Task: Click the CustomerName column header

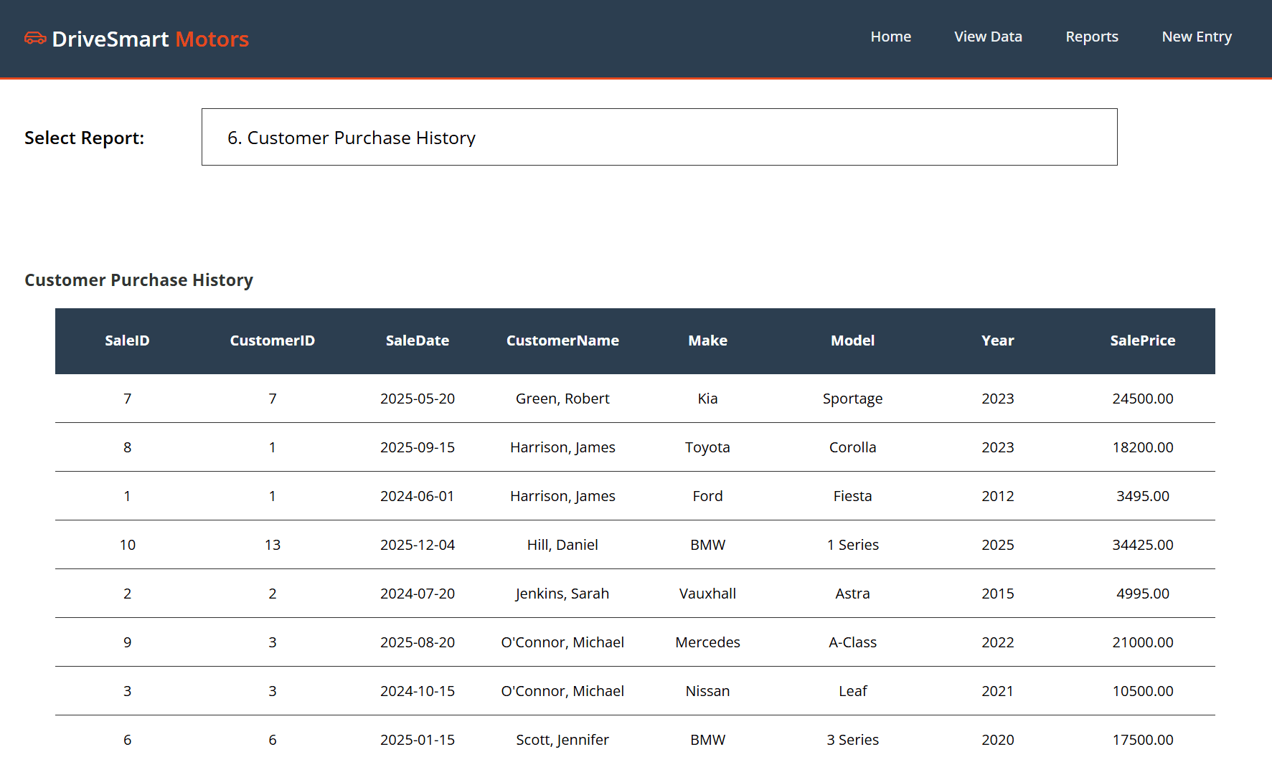Action: [562, 341]
